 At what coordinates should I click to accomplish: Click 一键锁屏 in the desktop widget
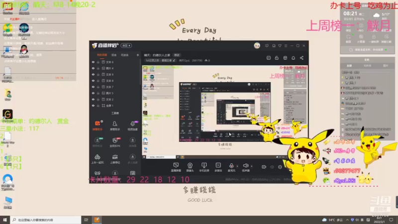click(374, 39)
